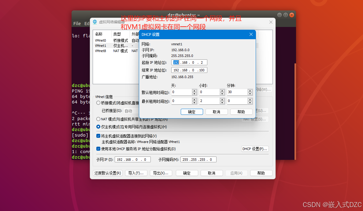Image resolution: width=363 pixels, height=211 pixels.
Task: Open the File menu in terminal
Action: 77,23
